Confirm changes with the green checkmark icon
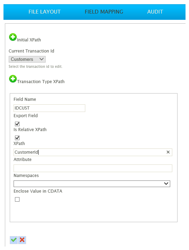 [14, 240]
